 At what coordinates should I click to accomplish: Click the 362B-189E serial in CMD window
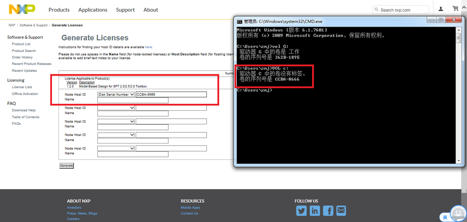[x=287, y=57]
